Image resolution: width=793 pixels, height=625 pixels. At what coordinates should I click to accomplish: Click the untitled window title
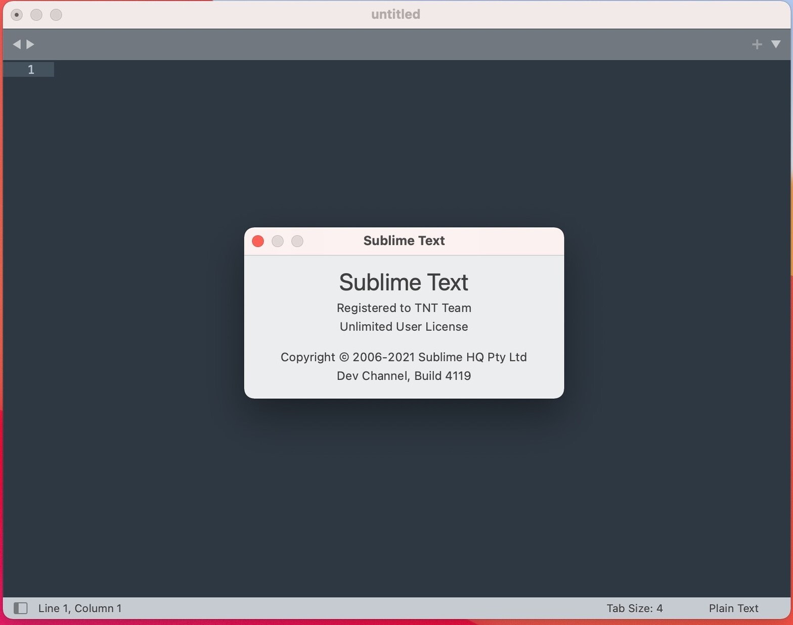(x=395, y=14)
